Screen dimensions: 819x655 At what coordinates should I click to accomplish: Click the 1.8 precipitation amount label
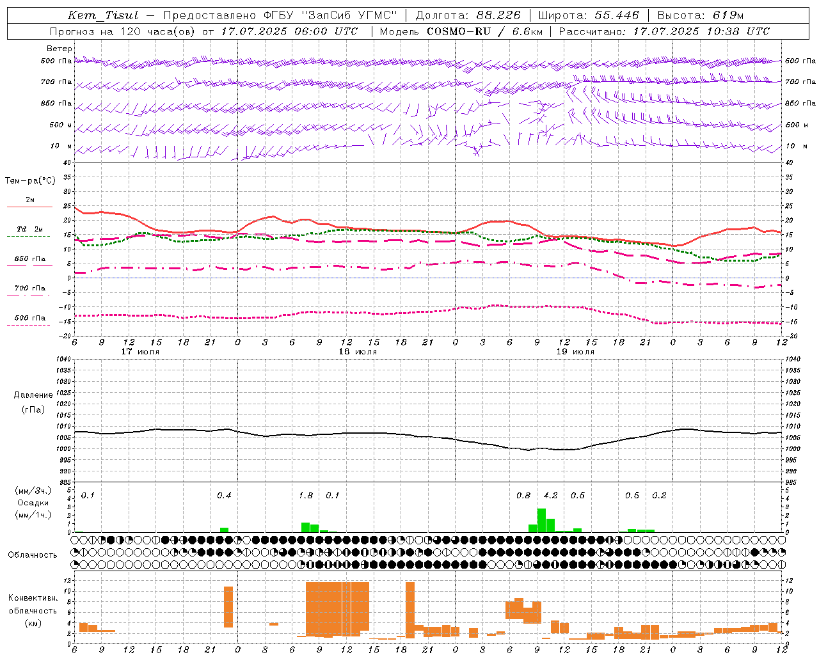pos(306,495)
